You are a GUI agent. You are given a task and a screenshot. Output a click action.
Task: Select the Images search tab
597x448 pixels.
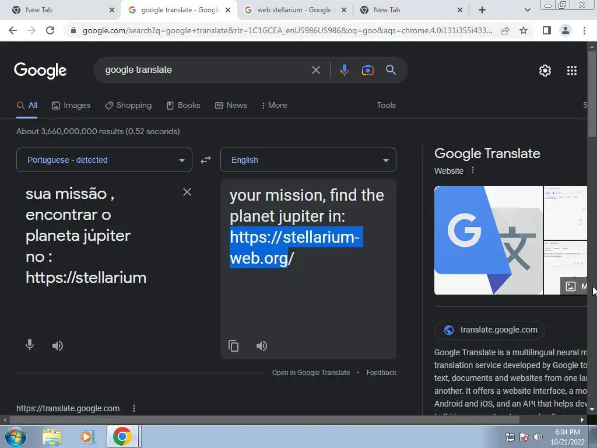(x=71, y=105)
